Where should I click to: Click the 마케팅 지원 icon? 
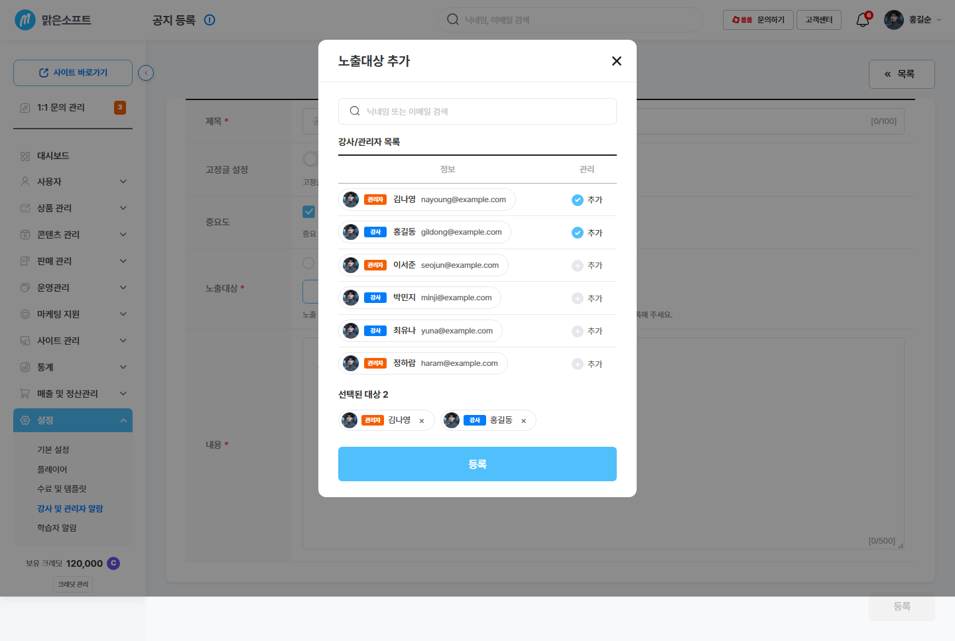pyautogui.click(x=25, y=314)
